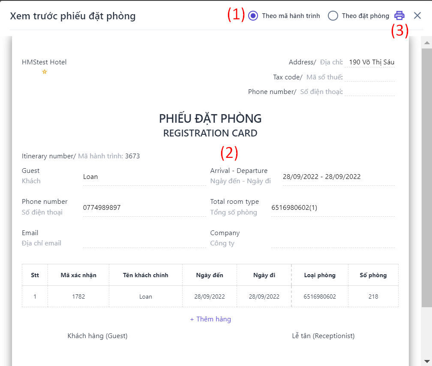The height and width of the screenshot is (366, 432).
Task: Click confirmation code 1782 in table
Action: (78, 296)
